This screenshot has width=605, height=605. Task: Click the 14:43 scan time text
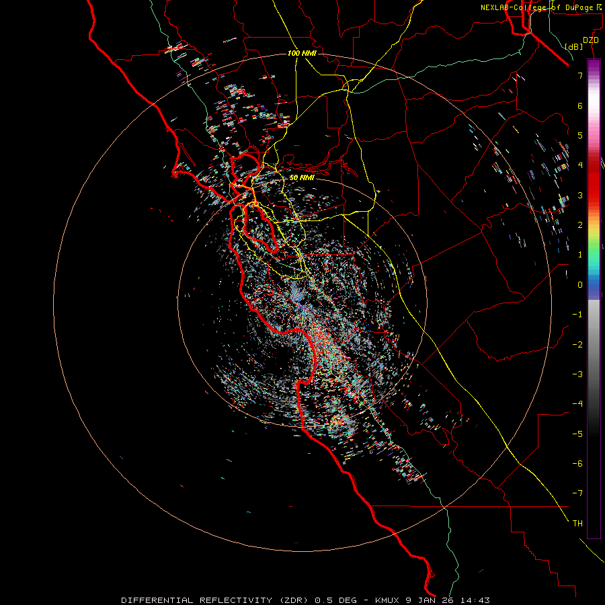476,600
